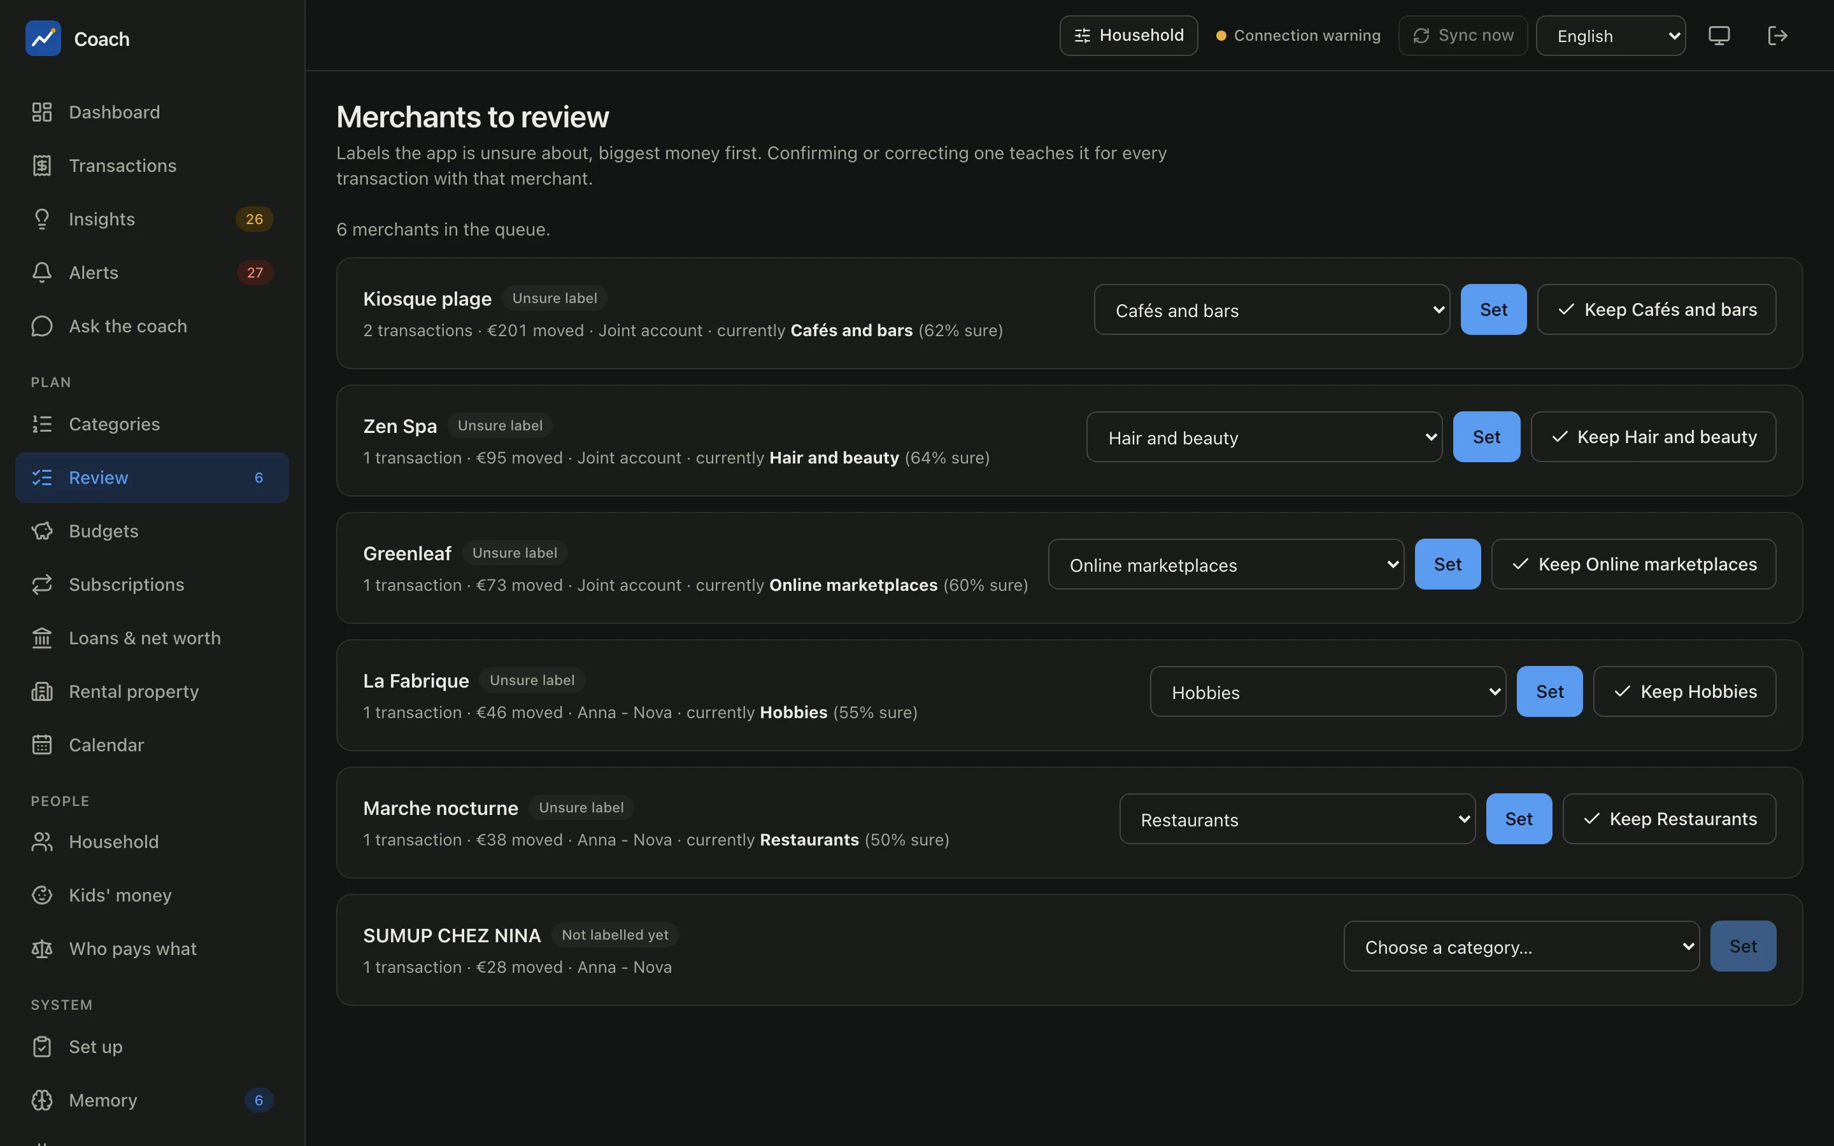Toggle the display theme monitor icon

tap(1719, 36)
